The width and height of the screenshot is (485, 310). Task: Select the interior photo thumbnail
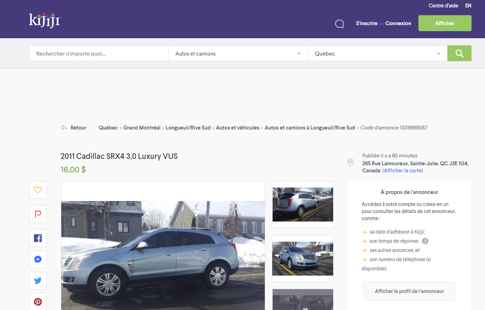(x=303, y=299)
